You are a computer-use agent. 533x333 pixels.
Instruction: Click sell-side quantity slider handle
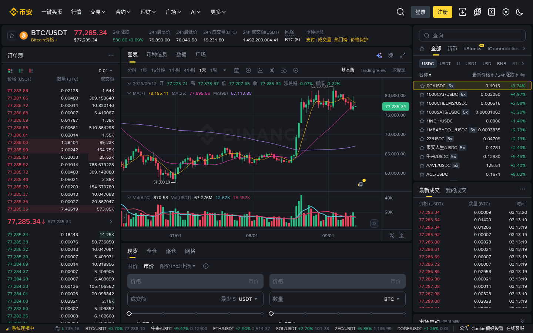coord(271,313)
